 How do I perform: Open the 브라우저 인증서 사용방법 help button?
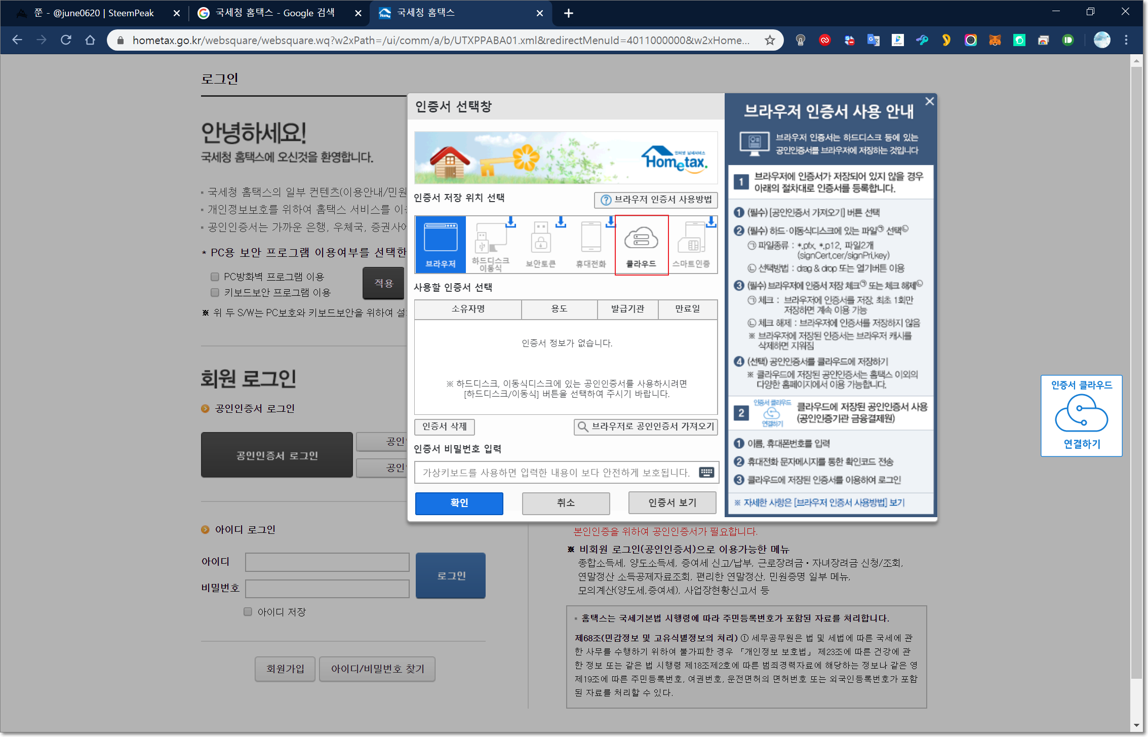(x=656, y=200)
